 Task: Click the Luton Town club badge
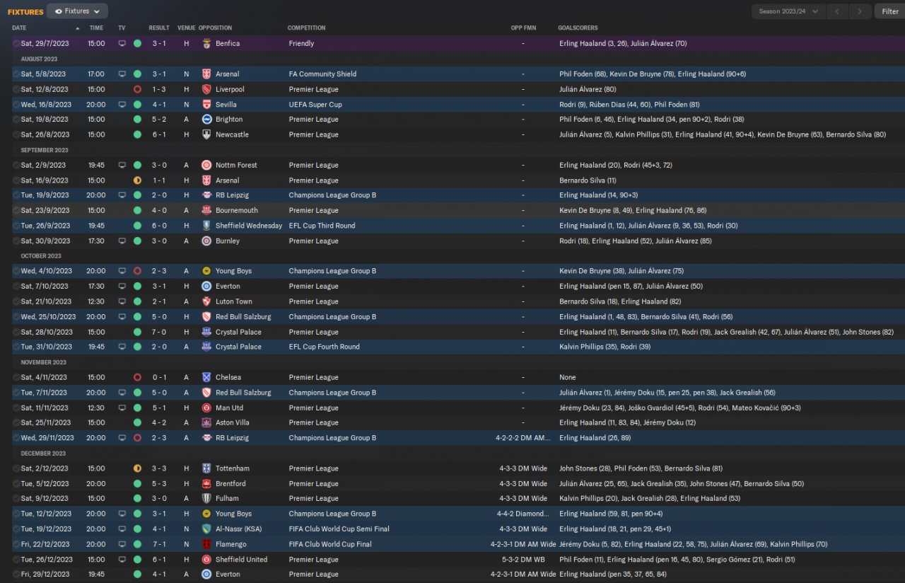206,301
